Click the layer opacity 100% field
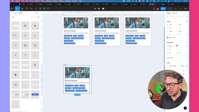This screenshot has height=112, width=199. tap(183, 66)
